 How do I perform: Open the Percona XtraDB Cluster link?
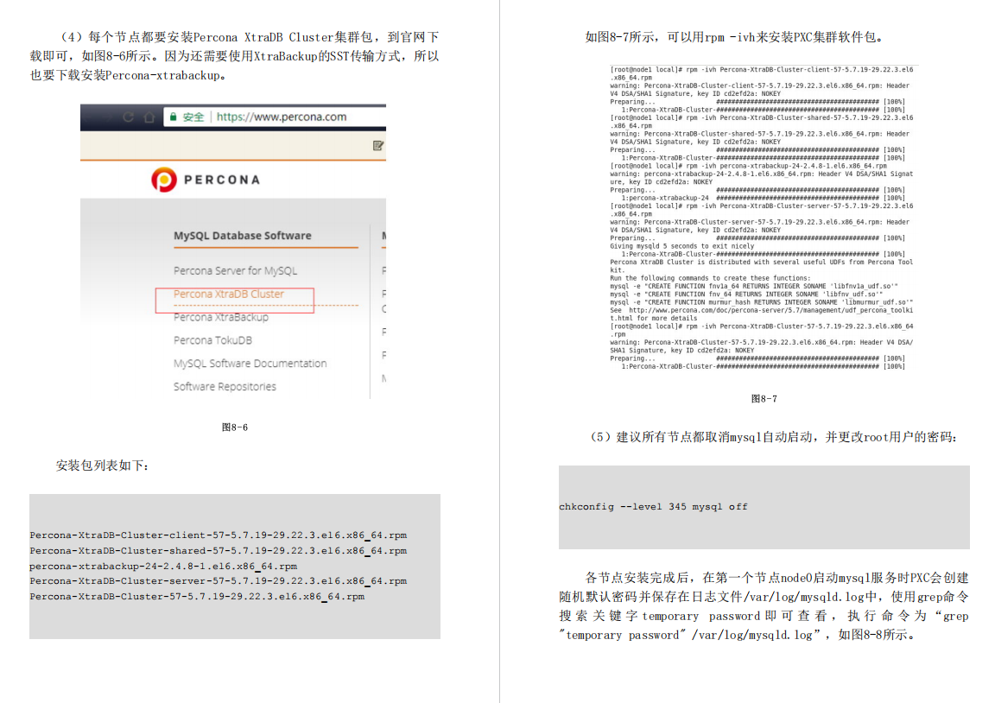[x=228, y=294]
